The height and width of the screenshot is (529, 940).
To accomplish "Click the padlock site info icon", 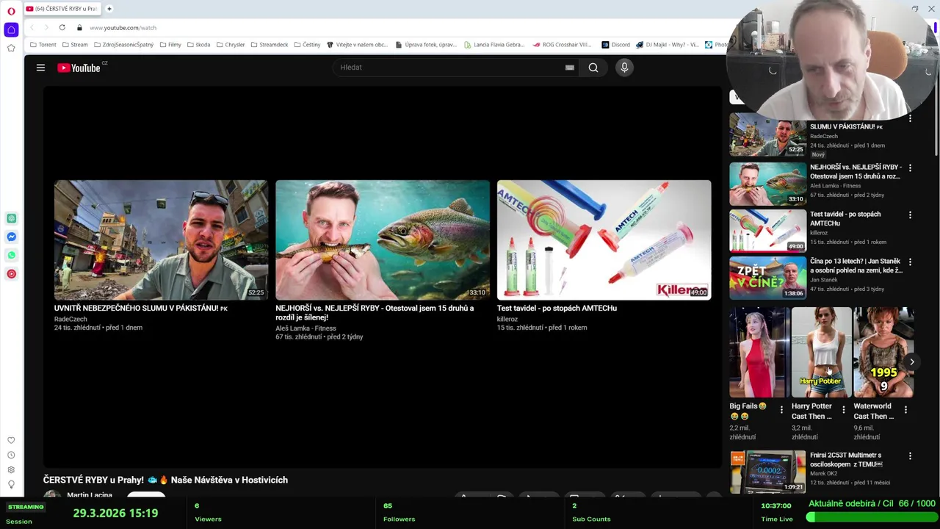I will (x=79, y=28).
